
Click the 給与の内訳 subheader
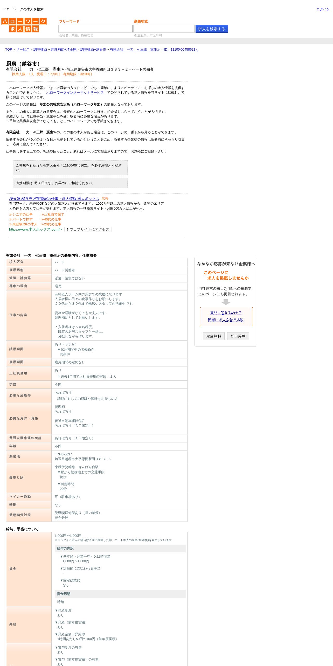[x=120, y=549]
